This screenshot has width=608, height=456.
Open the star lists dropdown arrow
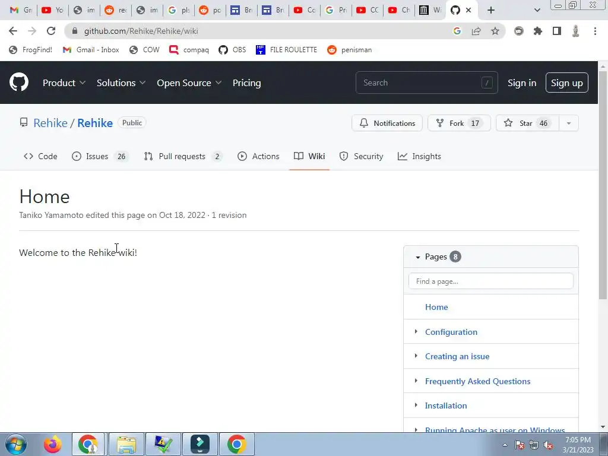click(569, 123)
